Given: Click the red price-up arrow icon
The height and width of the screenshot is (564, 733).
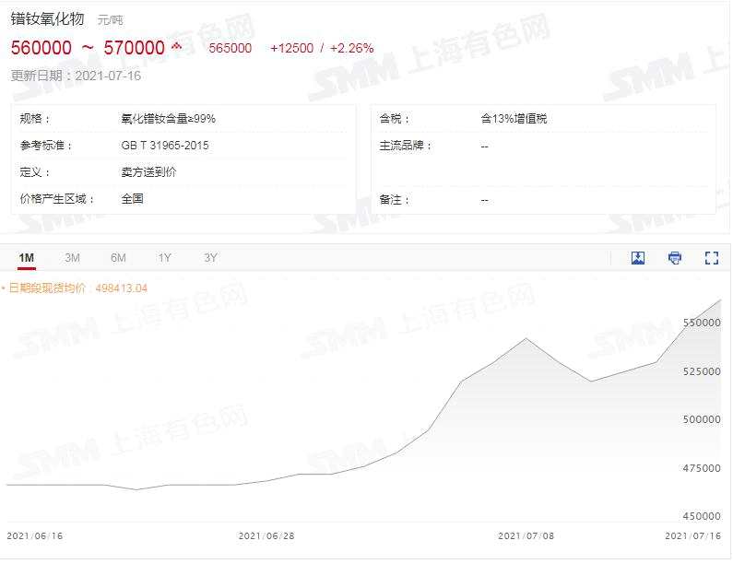Looking at the screenshot, I should coord(177,46).
